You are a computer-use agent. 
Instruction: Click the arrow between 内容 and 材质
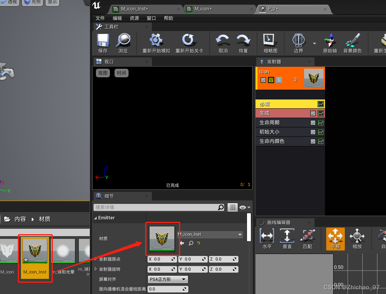coord(33,219)
